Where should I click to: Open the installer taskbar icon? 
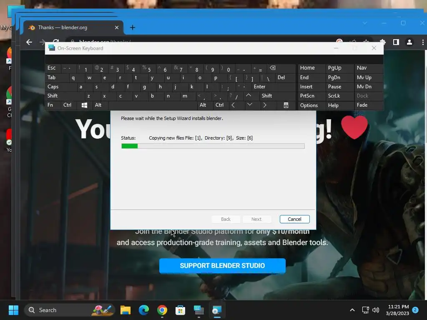(217, 310)
